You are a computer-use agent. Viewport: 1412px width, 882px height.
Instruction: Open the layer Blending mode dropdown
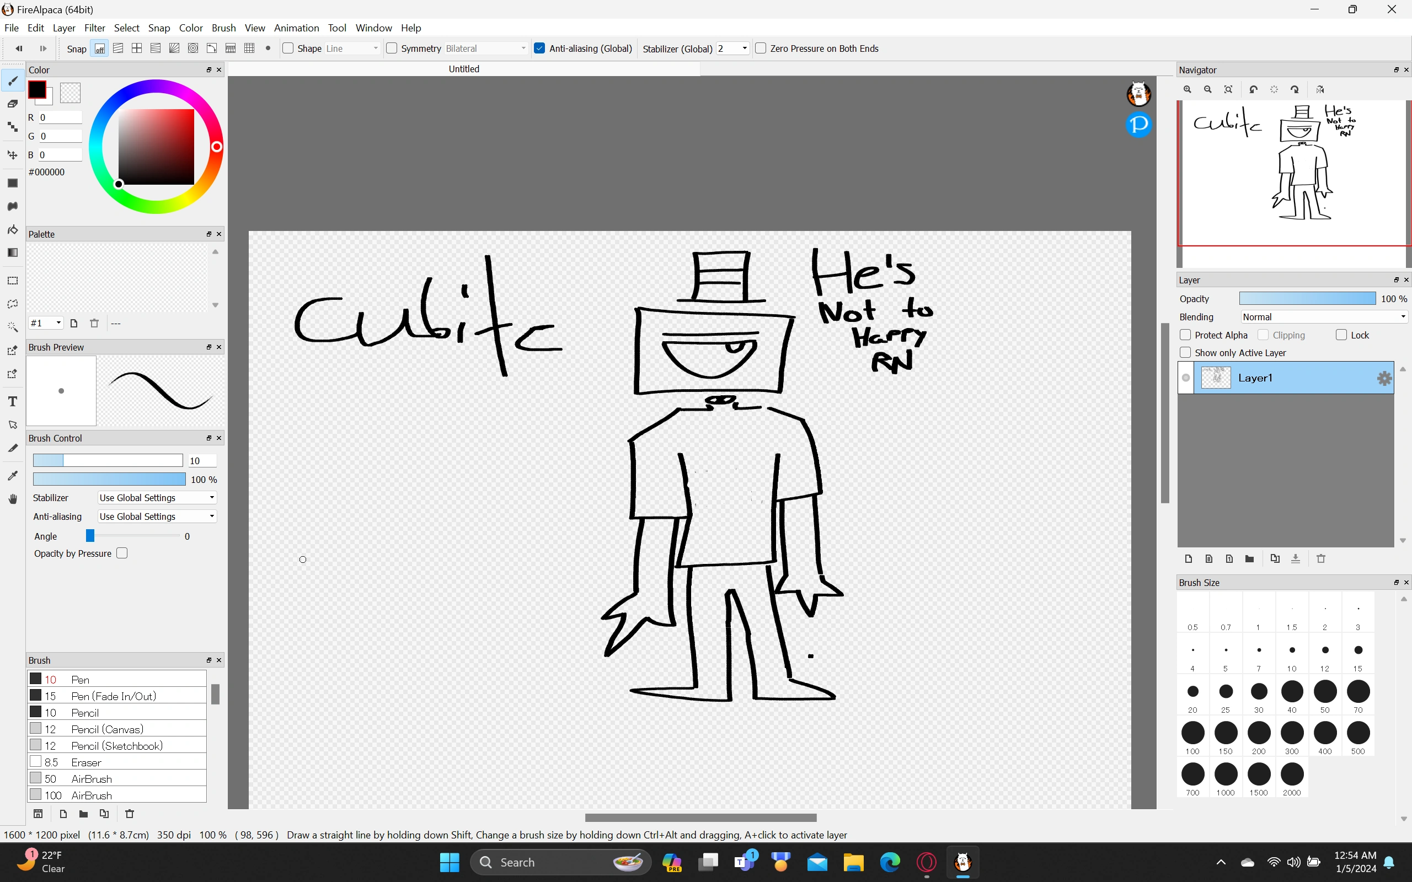1323,317
